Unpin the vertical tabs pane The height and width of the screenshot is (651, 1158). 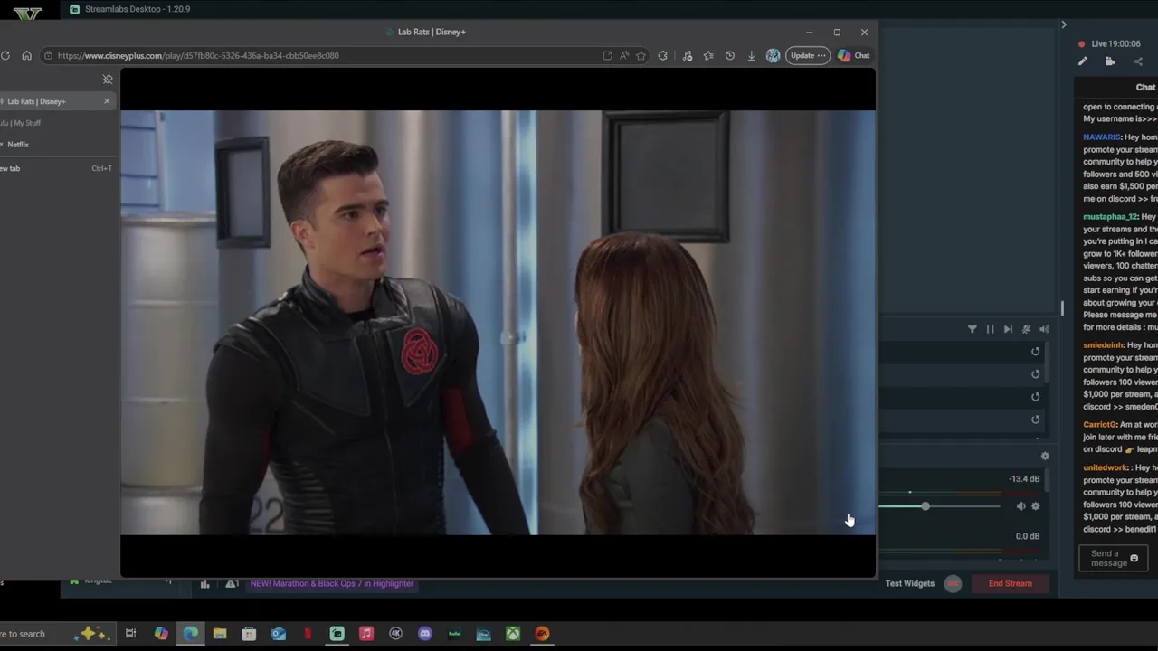point(108,80)
